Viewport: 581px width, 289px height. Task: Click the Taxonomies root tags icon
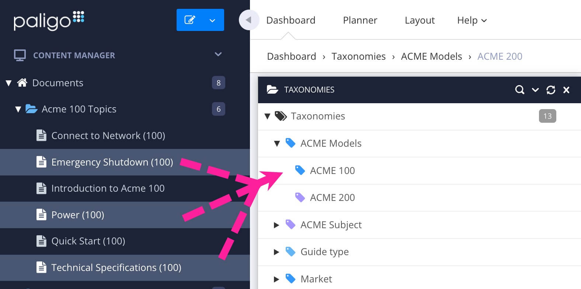pyautogui.click(x=281, y=116)
